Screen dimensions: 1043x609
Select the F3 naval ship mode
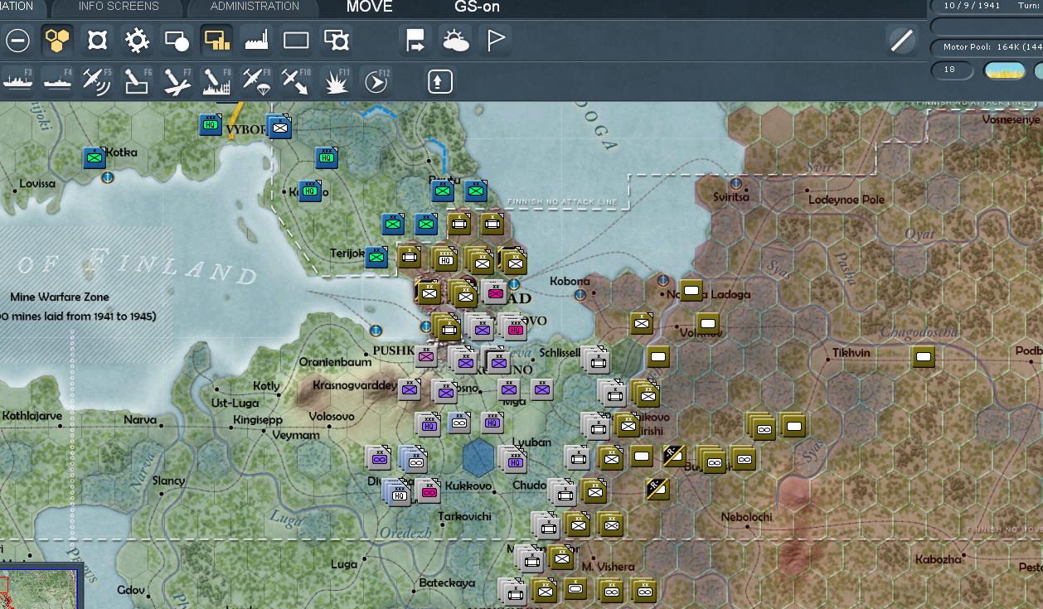(17, 81)
